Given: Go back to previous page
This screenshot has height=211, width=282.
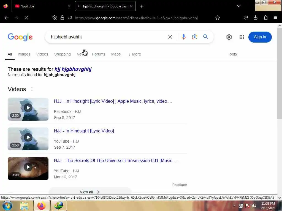Looking at the screenshot, I should [7, 18].
